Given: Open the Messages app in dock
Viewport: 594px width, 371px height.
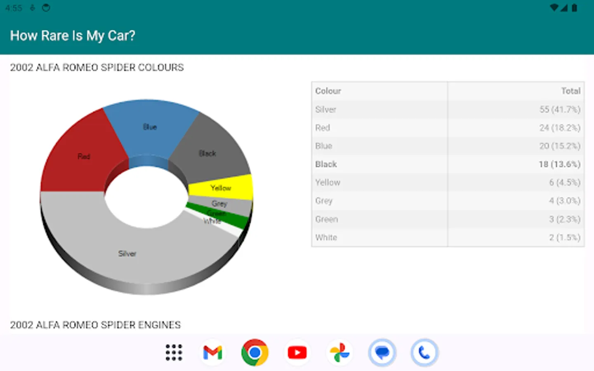Looking at the screenshot, I should pos(382,352).
